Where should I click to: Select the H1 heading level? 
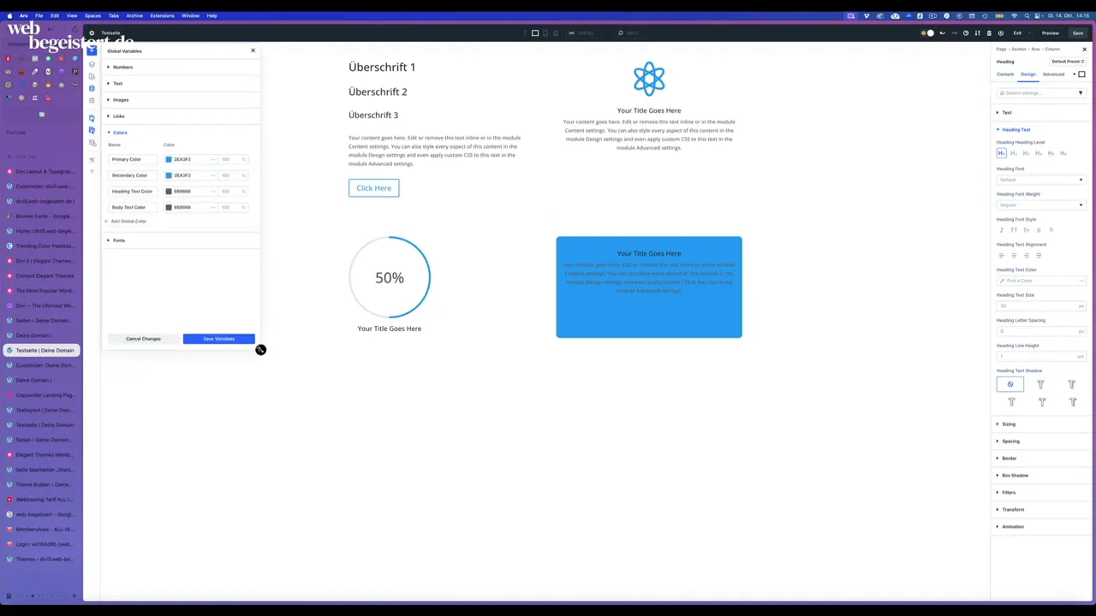(x=1001, y=153)
